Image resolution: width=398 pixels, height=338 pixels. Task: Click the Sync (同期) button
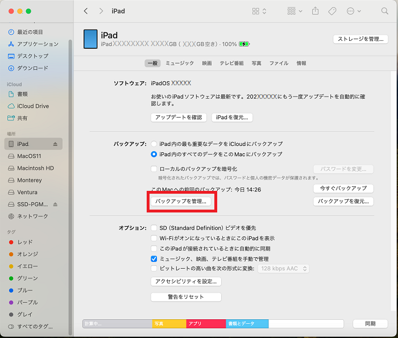point(370,324)
